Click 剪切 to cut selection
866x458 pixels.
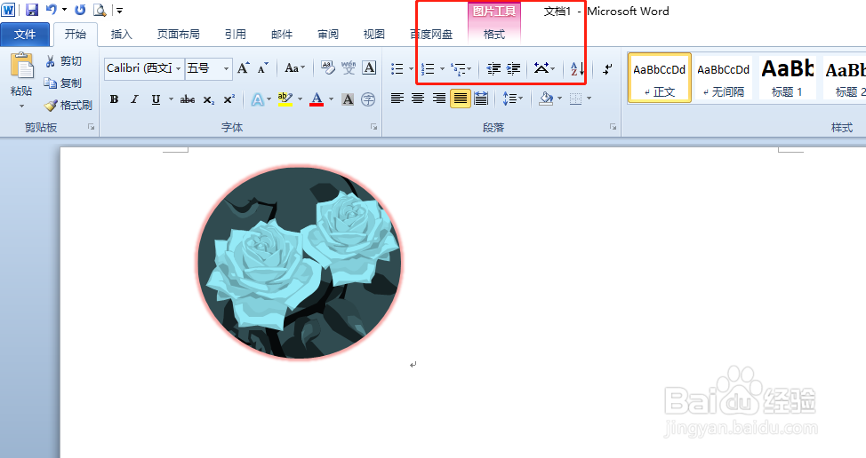[x=64, y=61]
